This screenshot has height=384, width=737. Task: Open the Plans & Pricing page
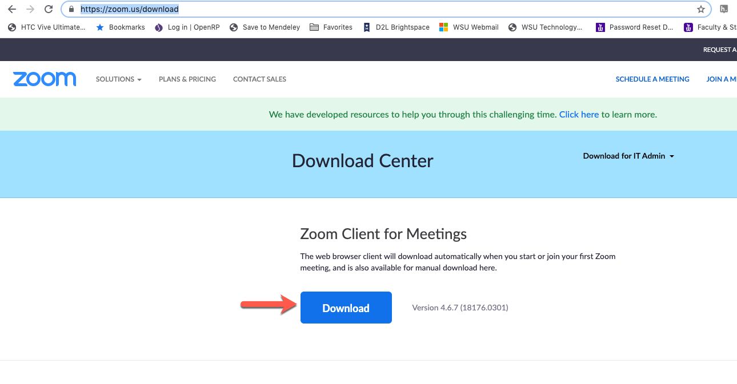coord(187,79)
